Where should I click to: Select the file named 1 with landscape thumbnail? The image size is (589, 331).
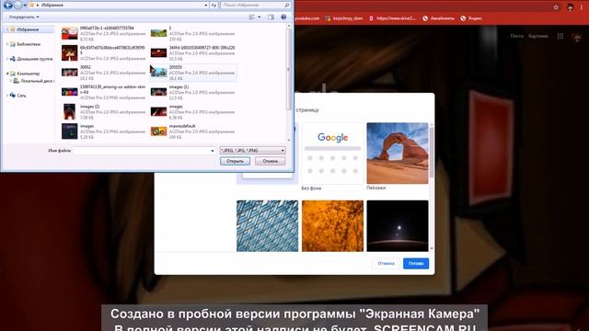tap(192, 33)
